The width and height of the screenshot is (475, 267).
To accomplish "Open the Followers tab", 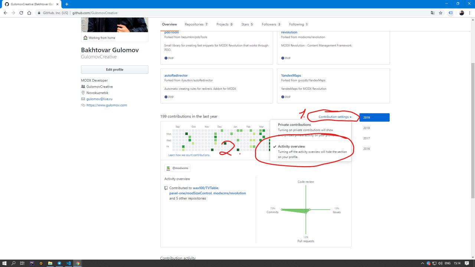I will (271, 24).
